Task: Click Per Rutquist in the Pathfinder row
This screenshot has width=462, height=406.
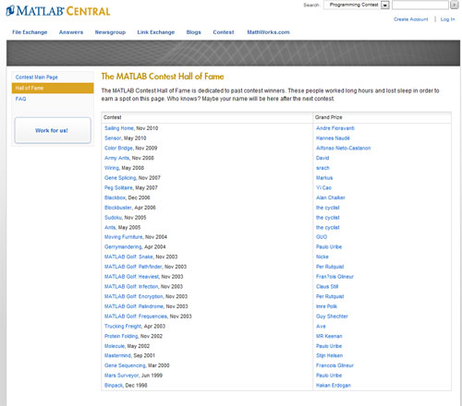Action: [330, 267]
